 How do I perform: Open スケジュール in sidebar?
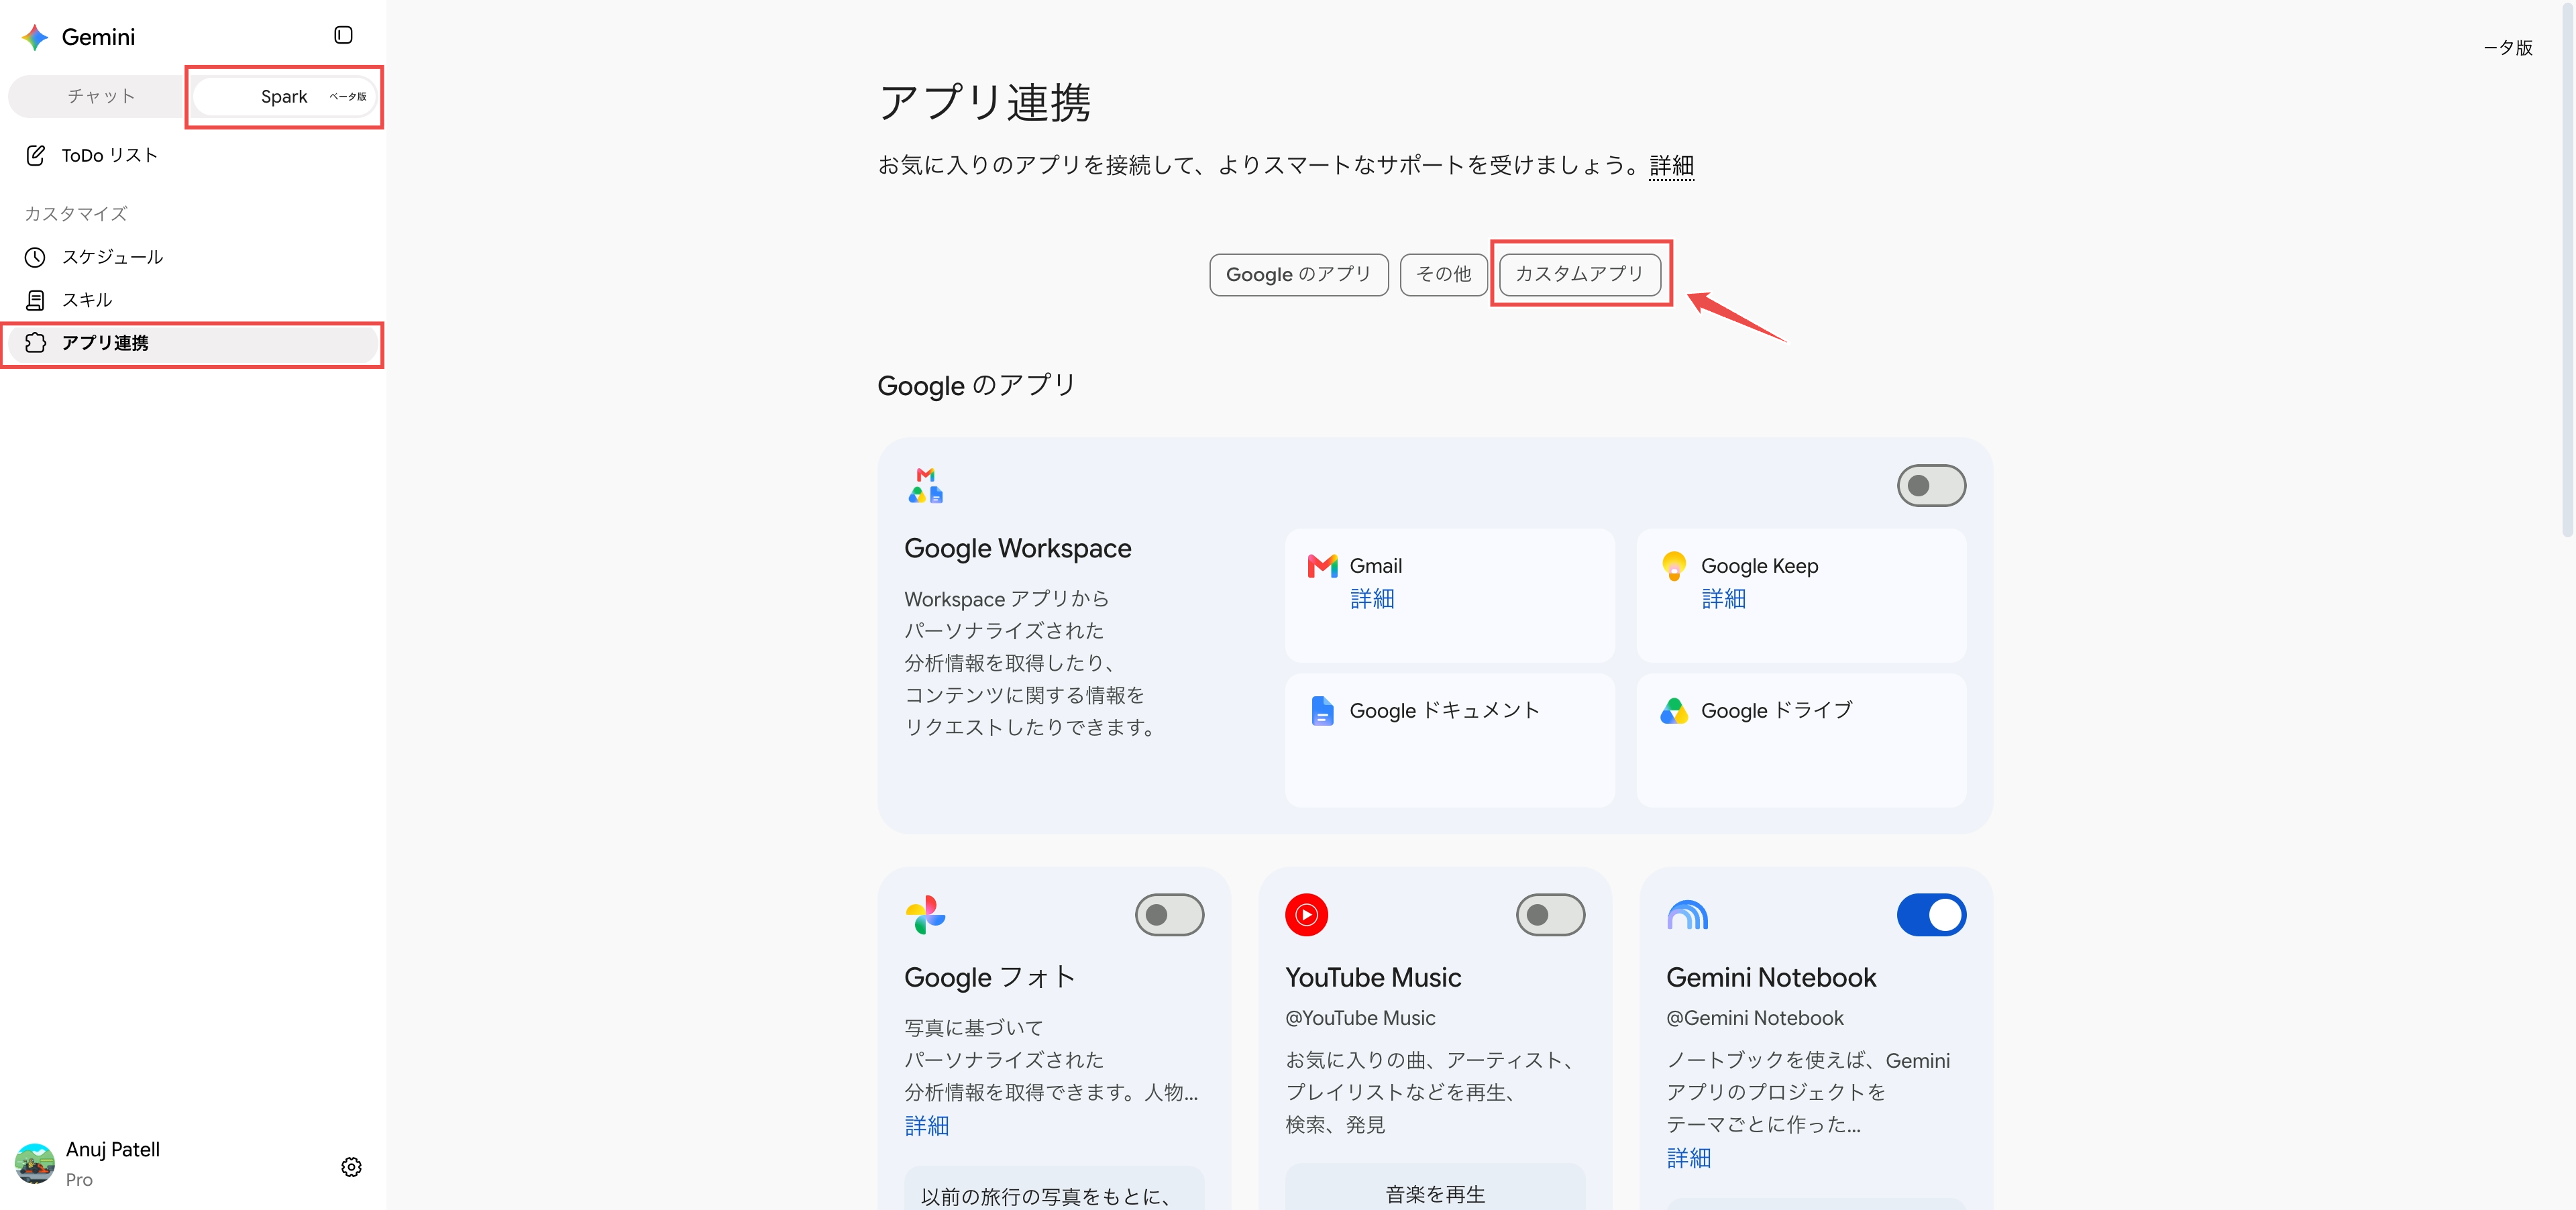click(193, 257)
